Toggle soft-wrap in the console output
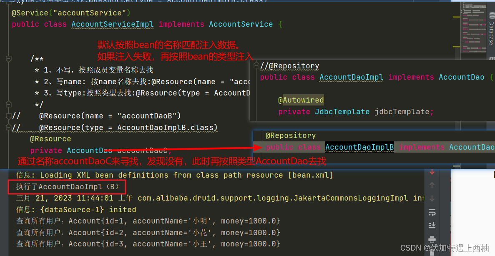The width and height of the screenshot is (495, 256). (x=432, y=213)
